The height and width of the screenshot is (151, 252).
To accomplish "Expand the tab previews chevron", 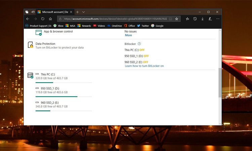I will 84,12.
